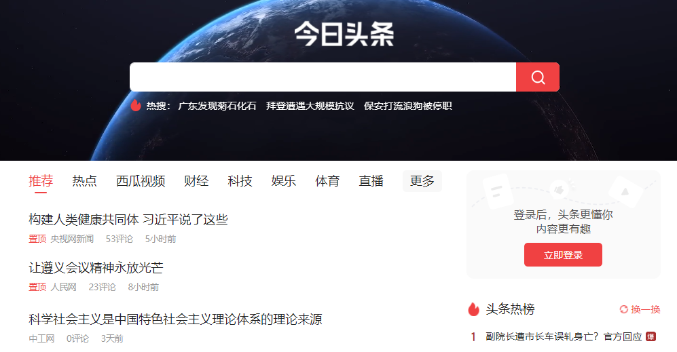The image size is (677, 352).
Task: Click the hot search flame icon
Action: (136, 105)
